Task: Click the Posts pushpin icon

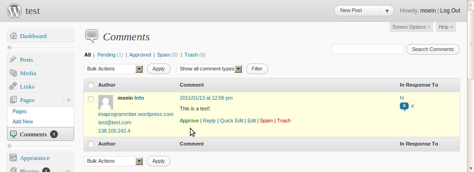Action: pyautogui.click(x=13, y=59)
